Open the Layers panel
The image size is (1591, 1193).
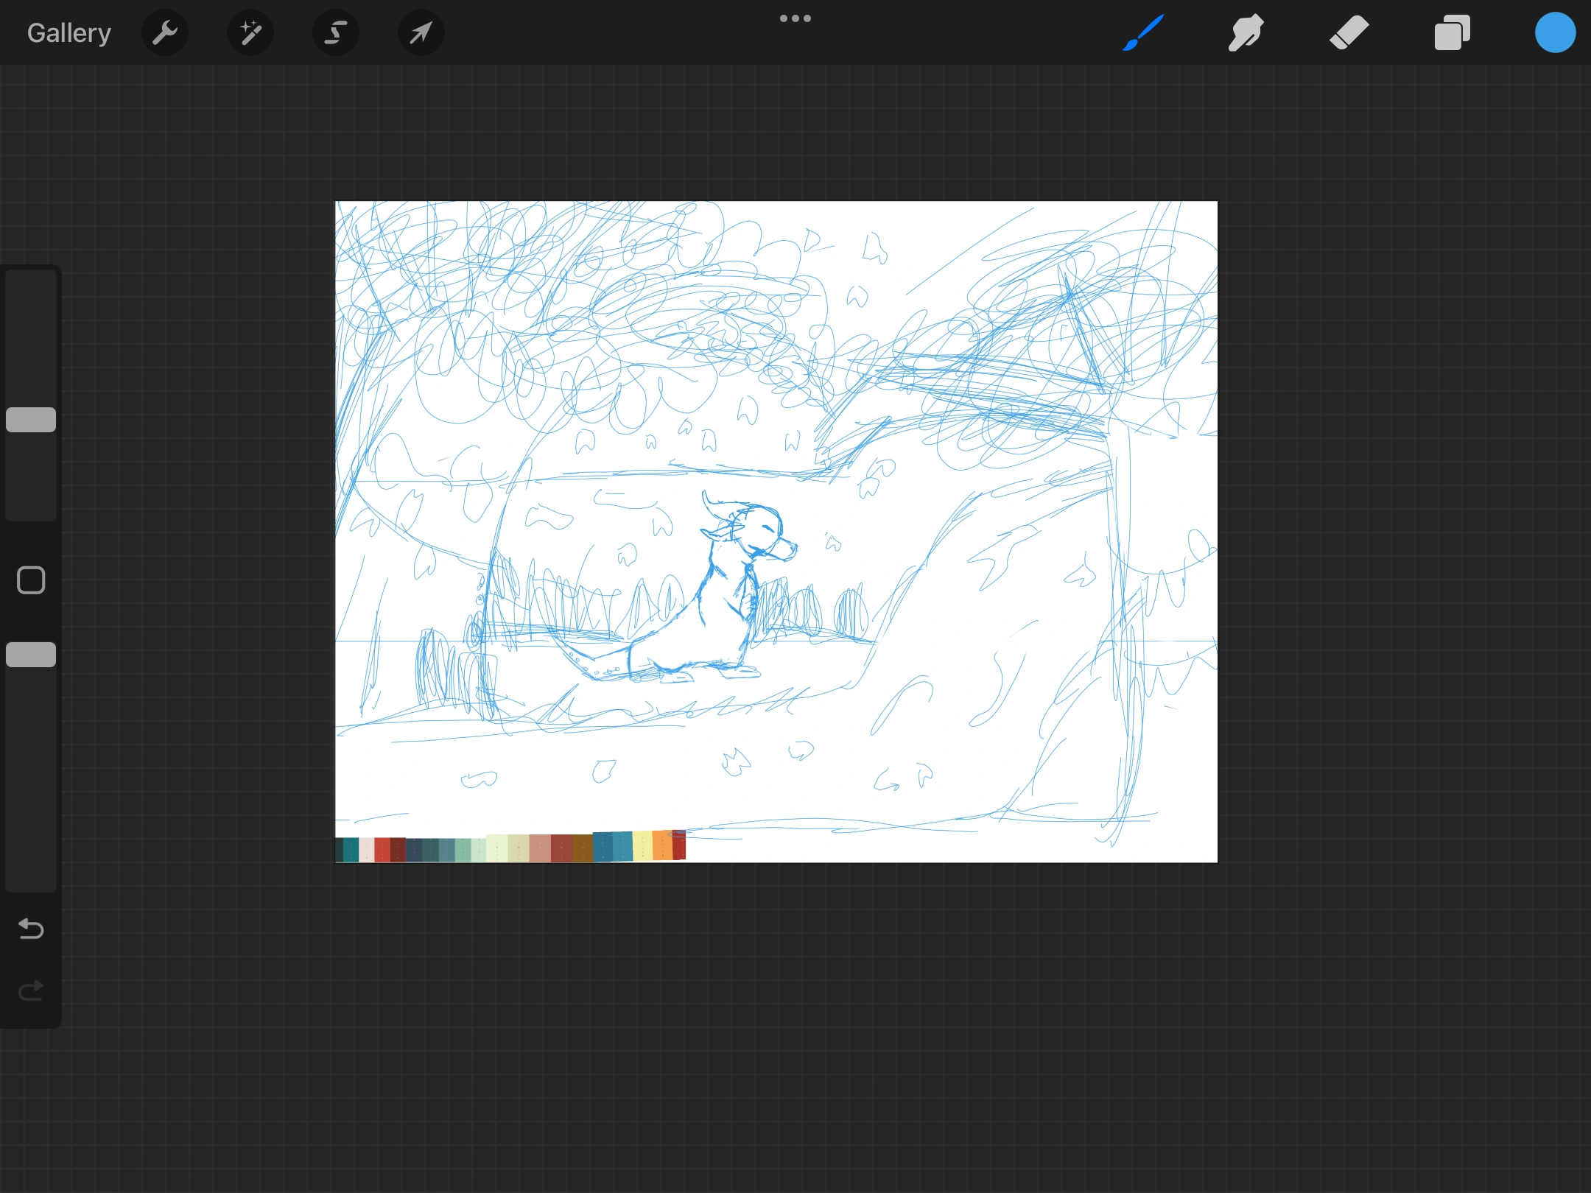coord(1451,32)
